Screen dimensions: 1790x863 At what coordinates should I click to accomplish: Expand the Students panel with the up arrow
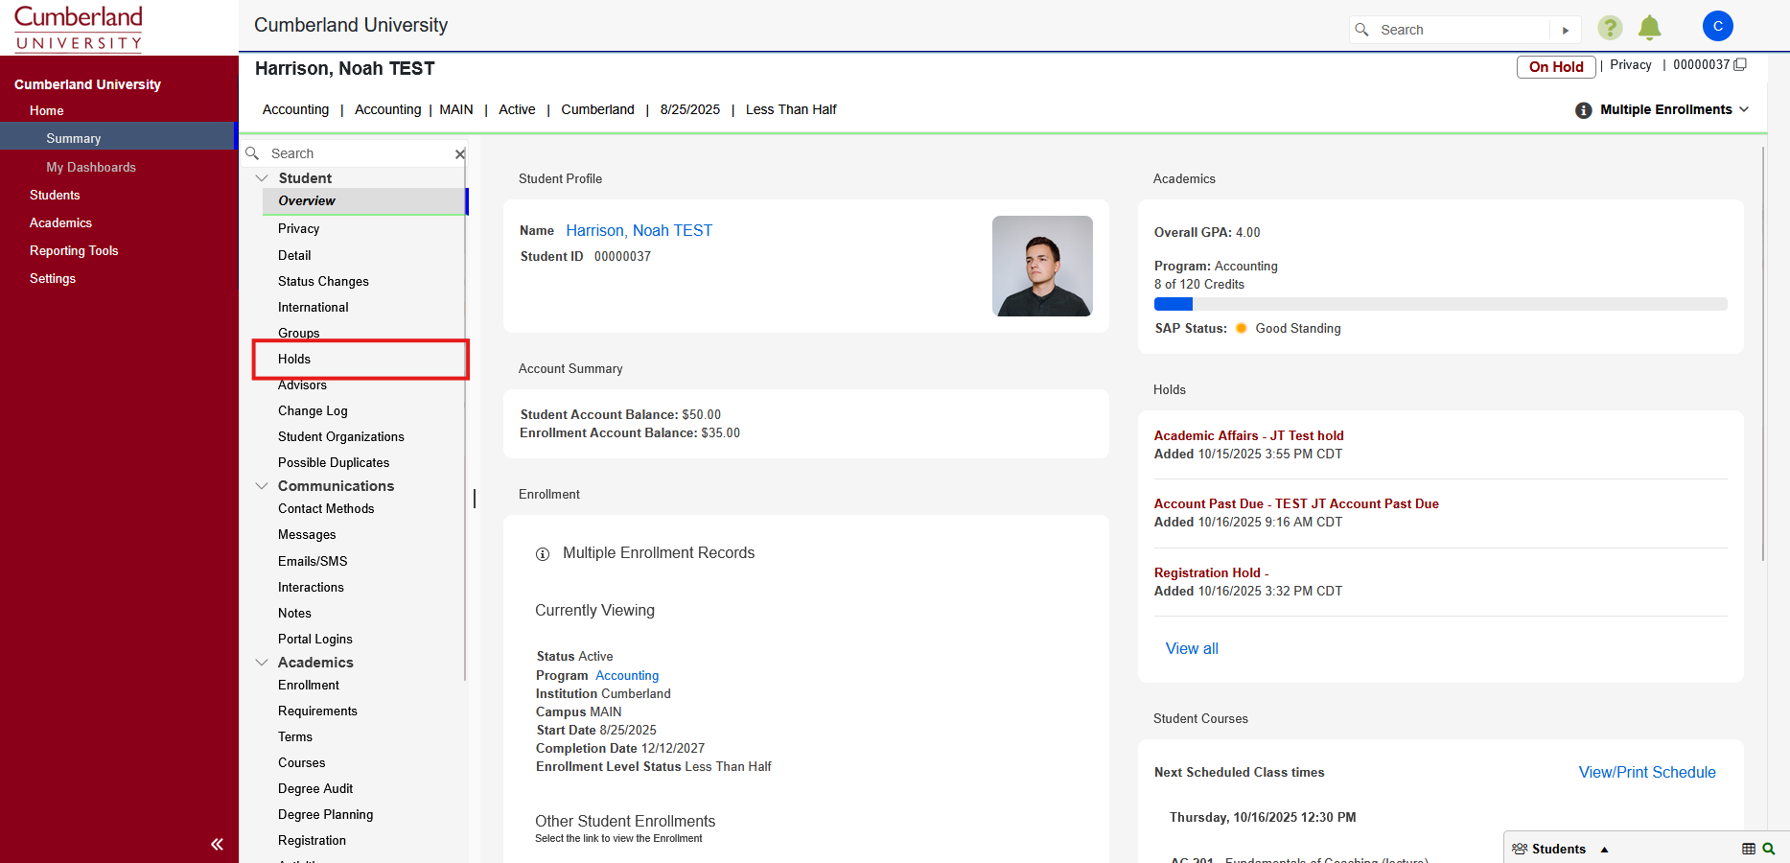(x=1604, y=850)
